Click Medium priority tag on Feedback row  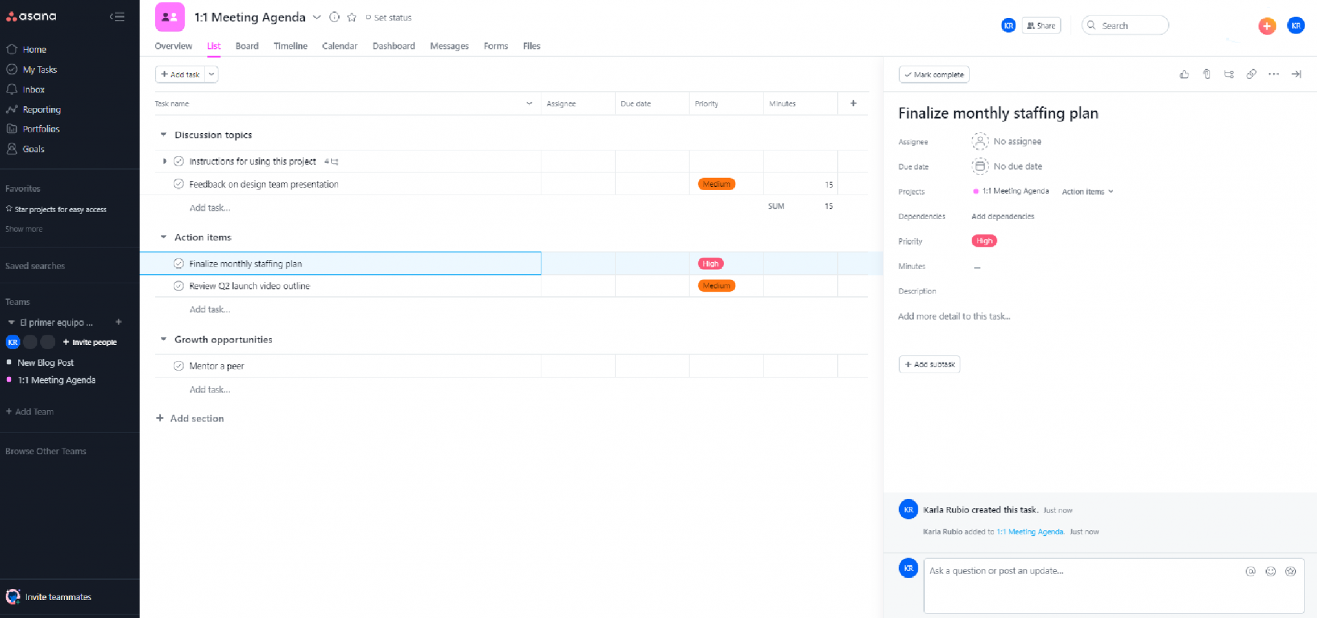716,184
